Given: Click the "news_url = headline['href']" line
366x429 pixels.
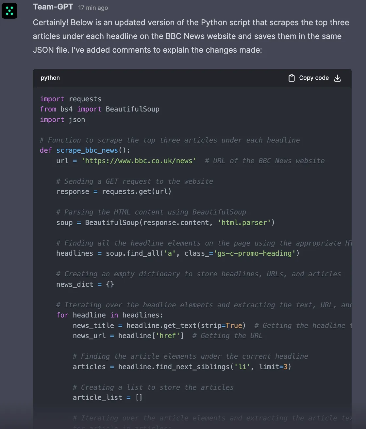Looking at the screenshot, I should coord(128,336).
